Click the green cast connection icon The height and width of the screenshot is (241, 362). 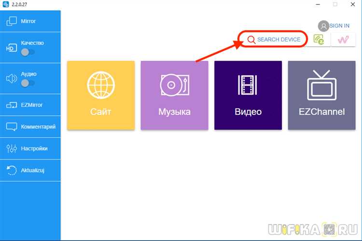[319, 40]
